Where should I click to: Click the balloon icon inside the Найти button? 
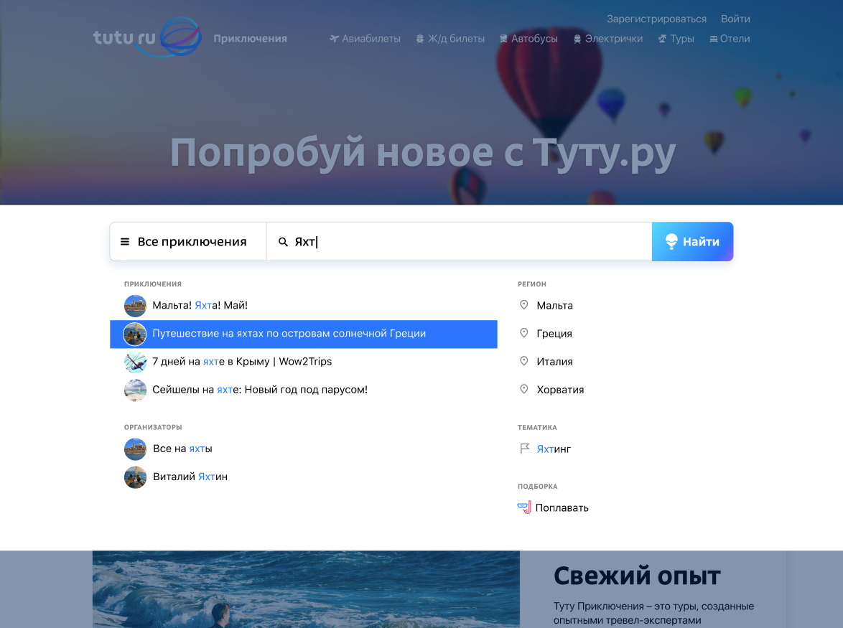671,241
